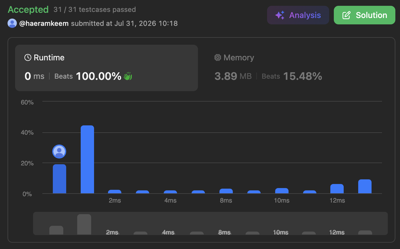Open the Analysis button
This screenshot has width=400, height=249.
[298, 15]
